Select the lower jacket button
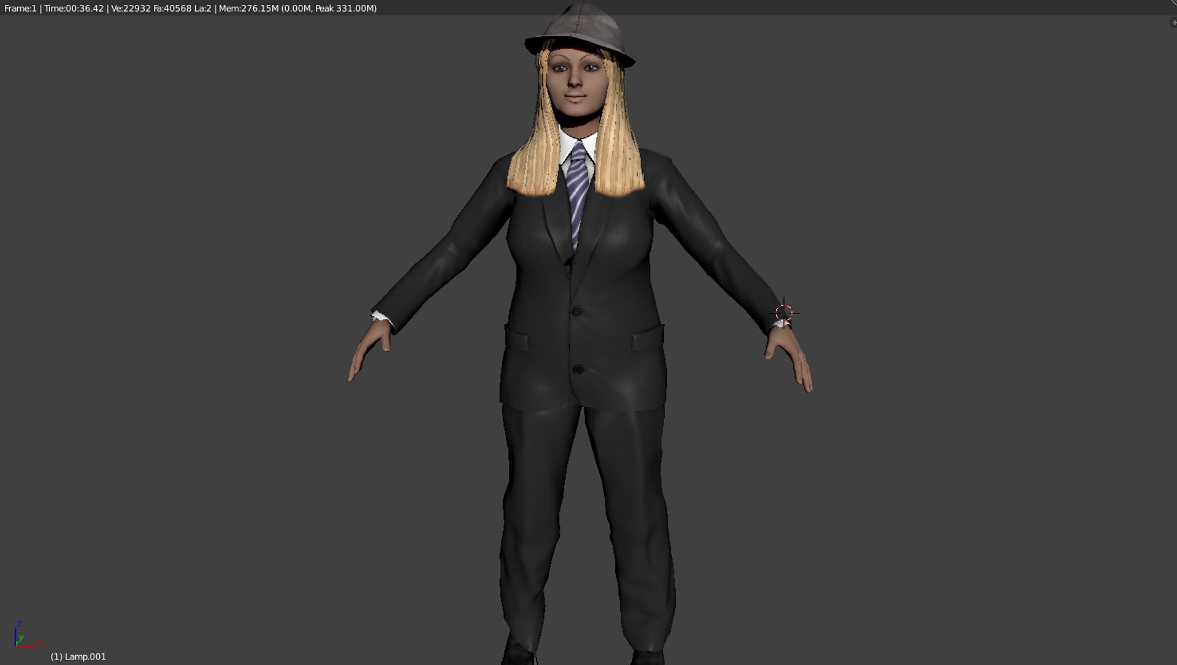Screen dimensions: 1177x665 point(577,369)
